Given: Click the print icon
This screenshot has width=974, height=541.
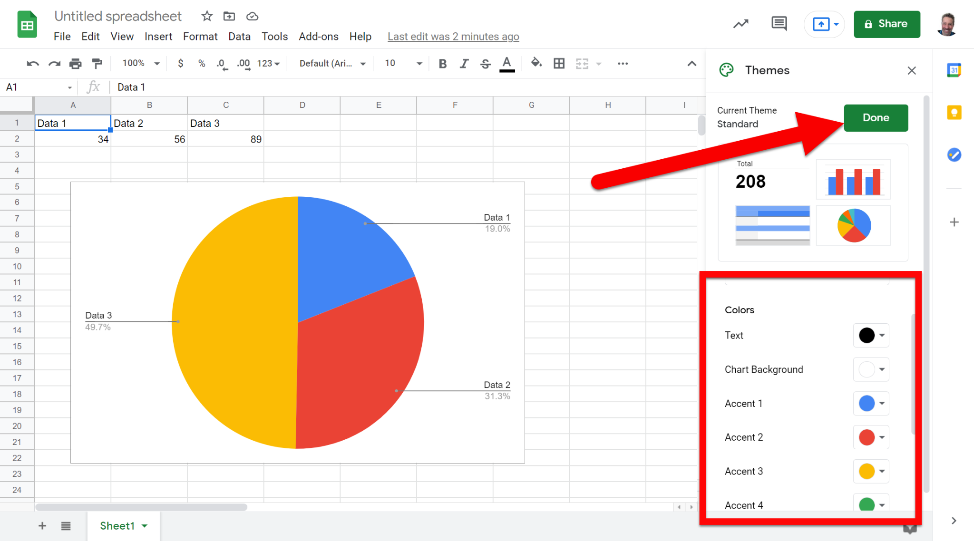Looking at the screenshot, I should tap(75, 64).
